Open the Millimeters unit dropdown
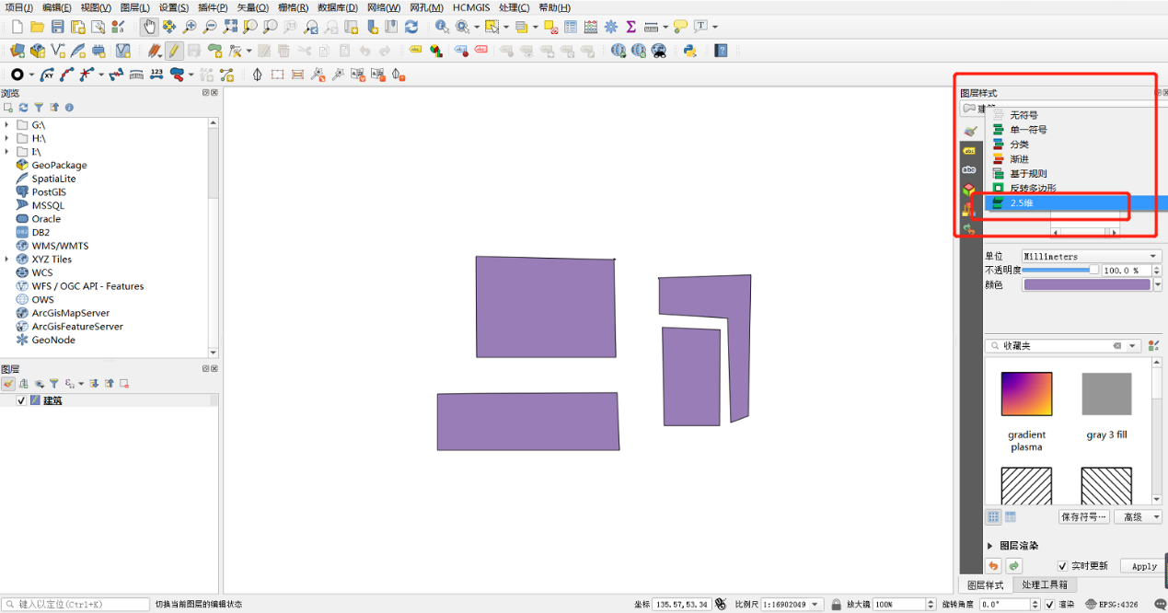This screenshot has width=1168, height=613. [1091, 256]
